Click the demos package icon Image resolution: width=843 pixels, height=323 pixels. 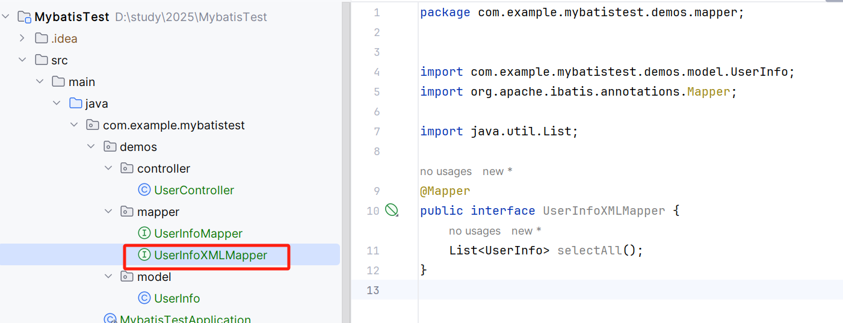pyautogui.click(x=110, y=147)
